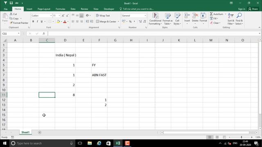
Task: Set Bottom Align vertical alignment
Action: pyautogui.click(x=81, y=16)
